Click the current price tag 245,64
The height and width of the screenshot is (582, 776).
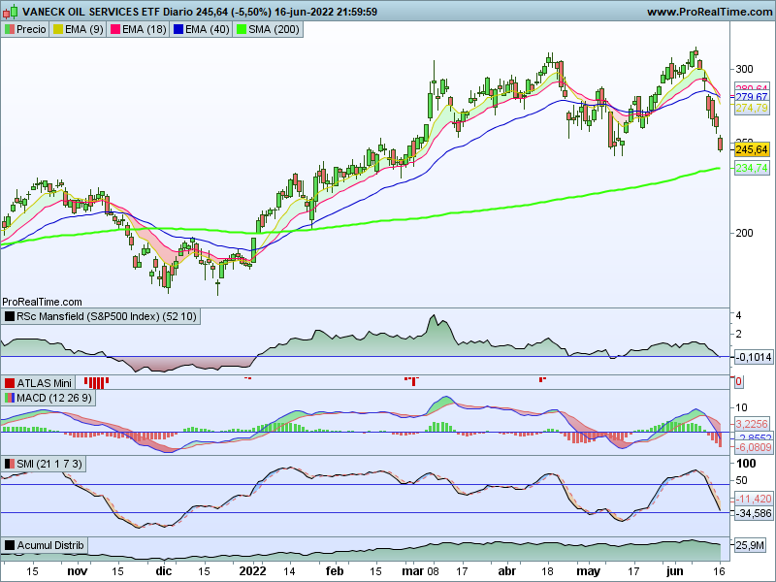tap(752, 149)
